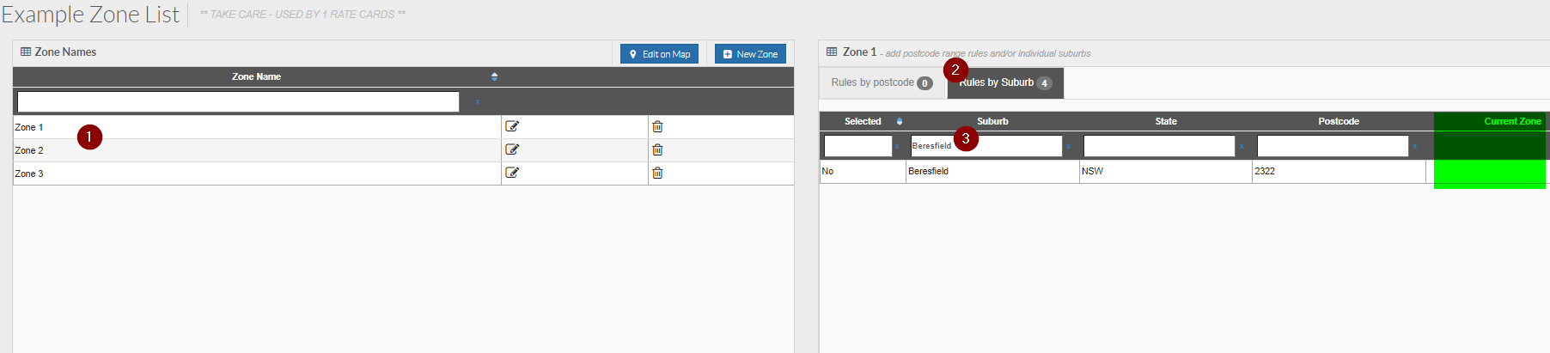
Task: Clear the Zone Name filter x
Action: pos(478,102)
